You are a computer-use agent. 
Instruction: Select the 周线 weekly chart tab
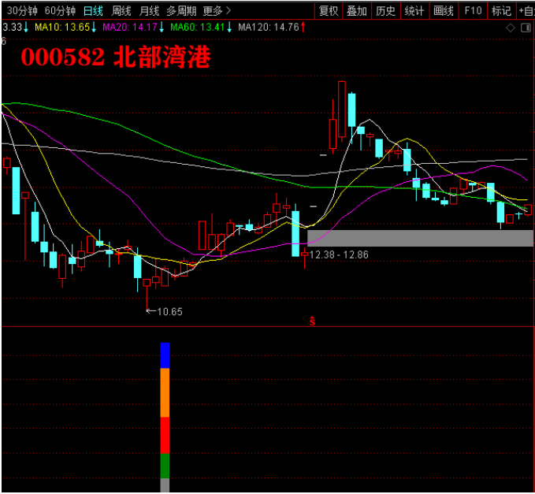coord(121,11)
